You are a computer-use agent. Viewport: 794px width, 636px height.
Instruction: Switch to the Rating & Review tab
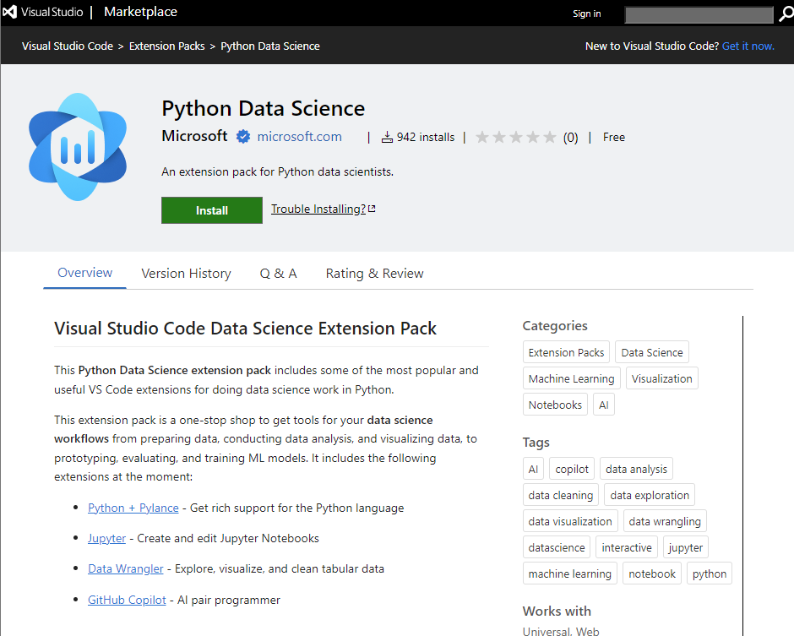point(374,273)
